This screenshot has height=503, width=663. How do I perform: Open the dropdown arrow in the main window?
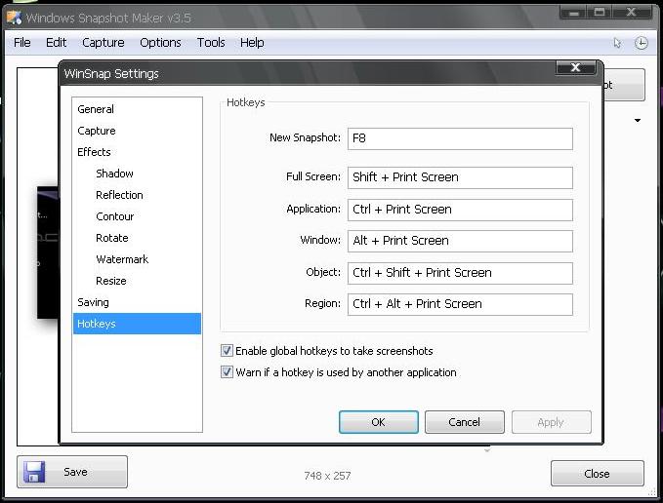pos(638,121)
